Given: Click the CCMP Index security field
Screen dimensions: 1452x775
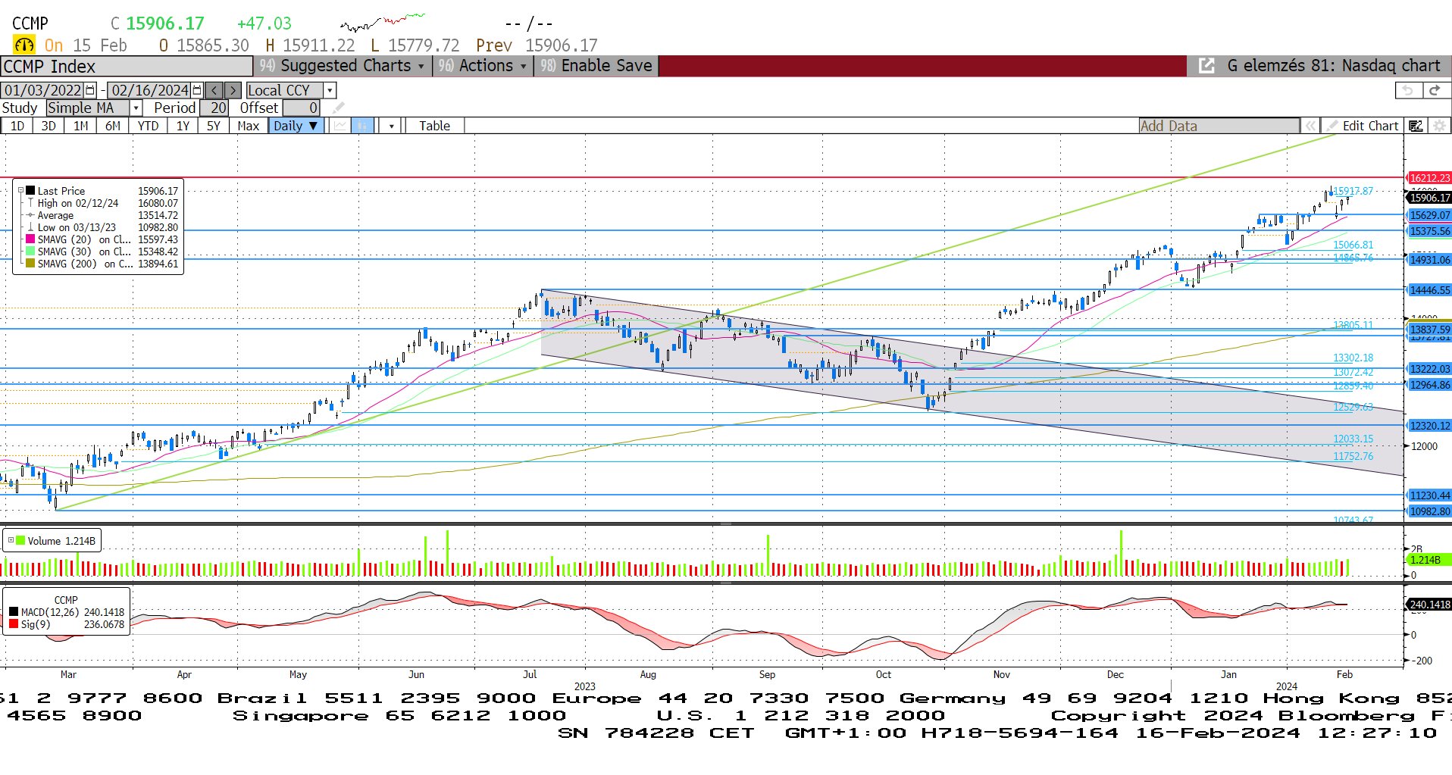Looking at the screenshot, I should 127,66.
